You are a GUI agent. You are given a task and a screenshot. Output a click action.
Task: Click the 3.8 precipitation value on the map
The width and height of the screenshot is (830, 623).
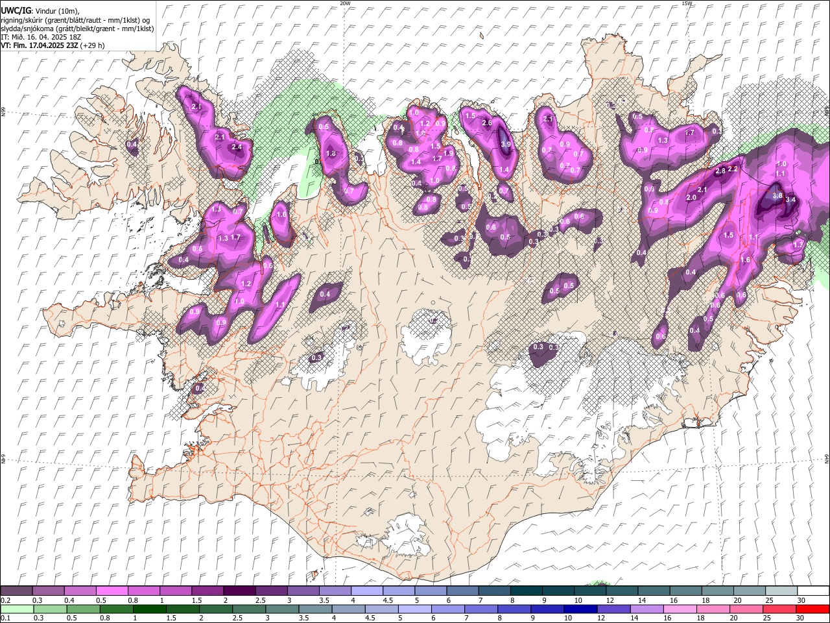(x=777, y=195)
